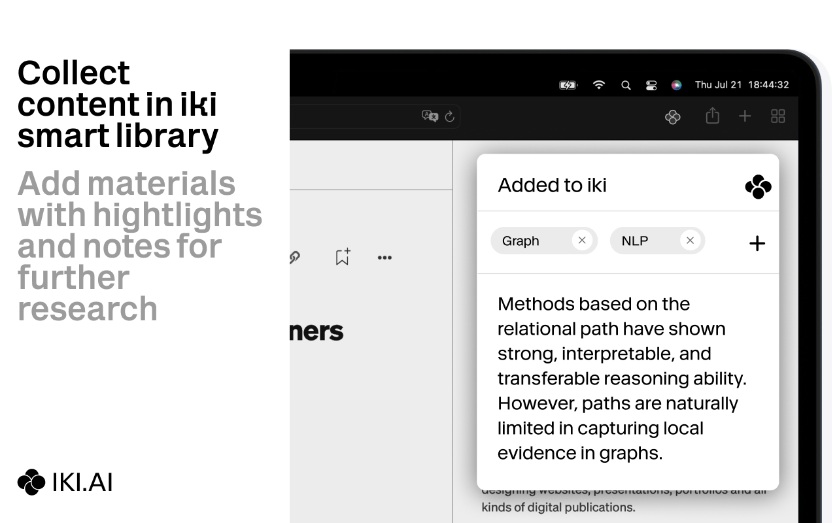Activate Siri from the menu bar

(x=676, y=85)
